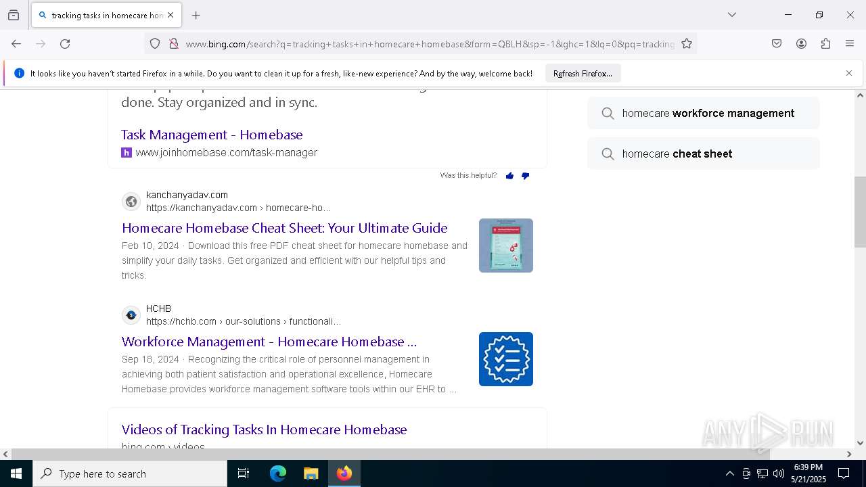Go back to the previous page
The height and width of the screenshot is (487, 866).
pyautogui.click(x=16, y=44)
